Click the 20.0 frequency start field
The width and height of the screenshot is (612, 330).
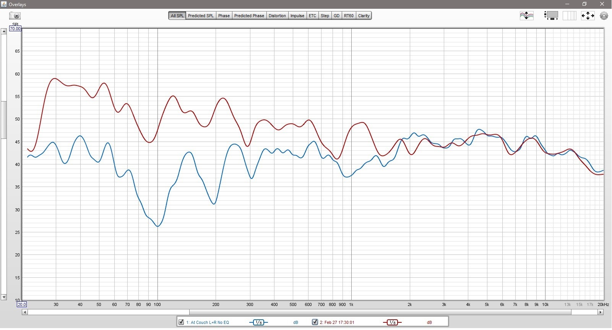coord(22,304)
